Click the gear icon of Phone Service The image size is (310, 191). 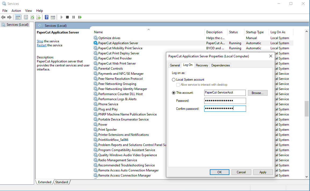pos(96,104)
